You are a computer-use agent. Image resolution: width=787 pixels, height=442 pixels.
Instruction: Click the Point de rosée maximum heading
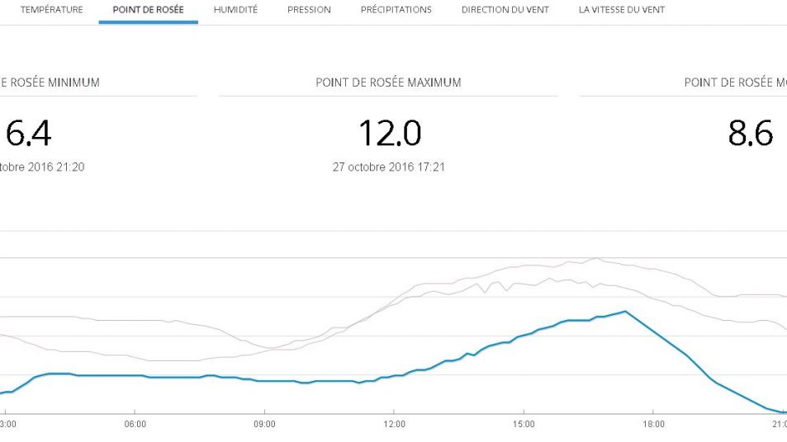(x=388, y=82)
